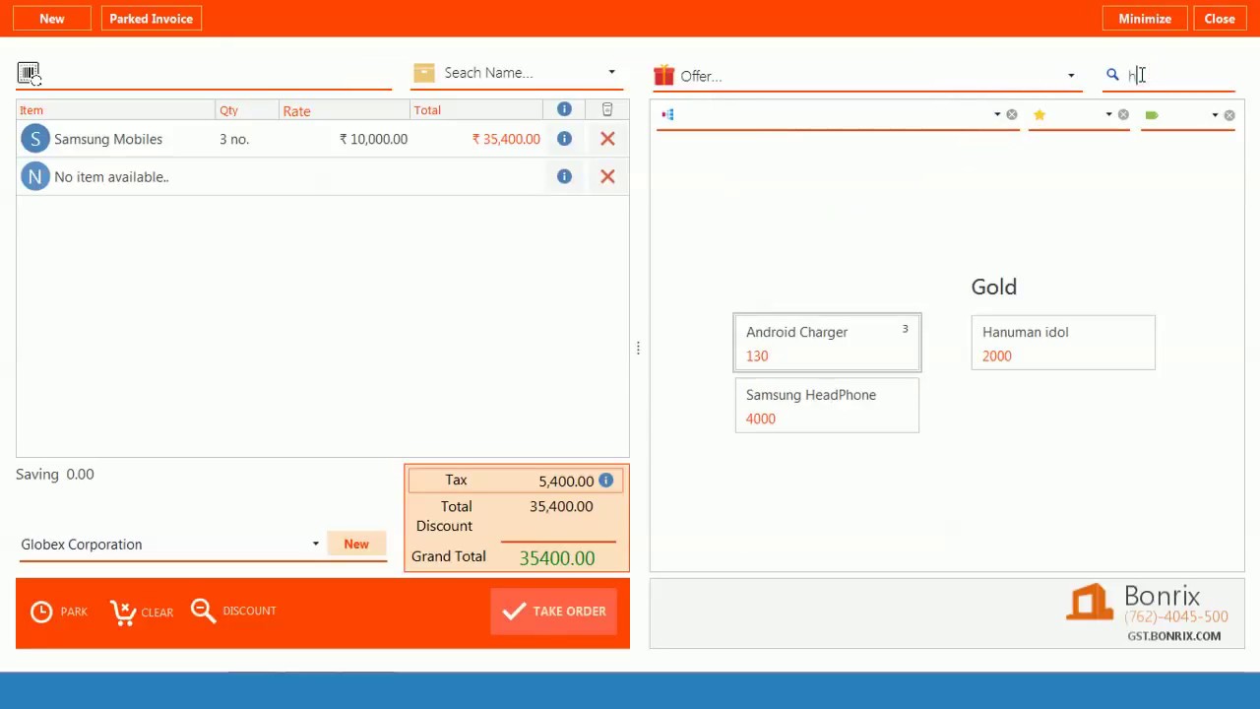Minimize the POS window
The width and height of the screenshot is (1260, 709).
tap(1145, 19)
